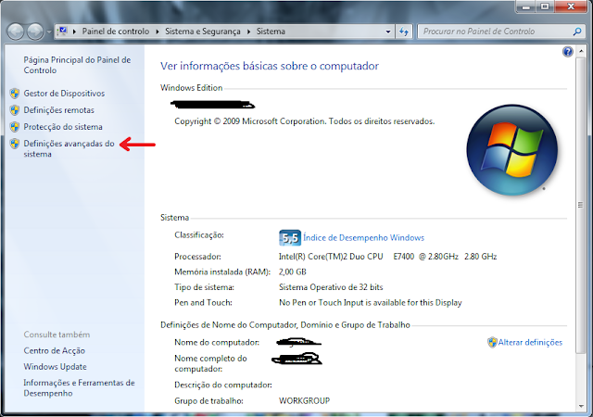Viewport: 593px width, 417px height.
Task: Click shield icon beside Protecção do sistema
Action: click(x=15, y=127)
